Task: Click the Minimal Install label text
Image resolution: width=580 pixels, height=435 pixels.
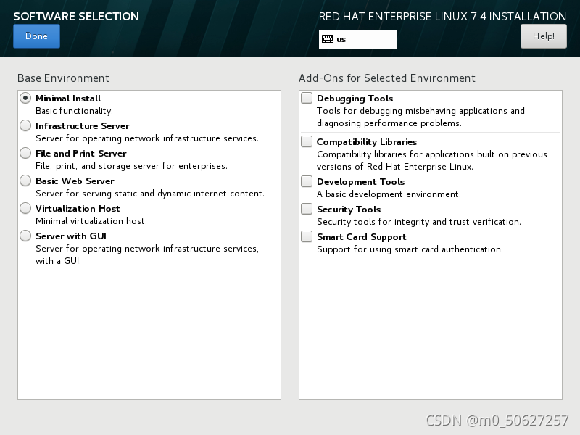Action: click(x=68, y=99)
